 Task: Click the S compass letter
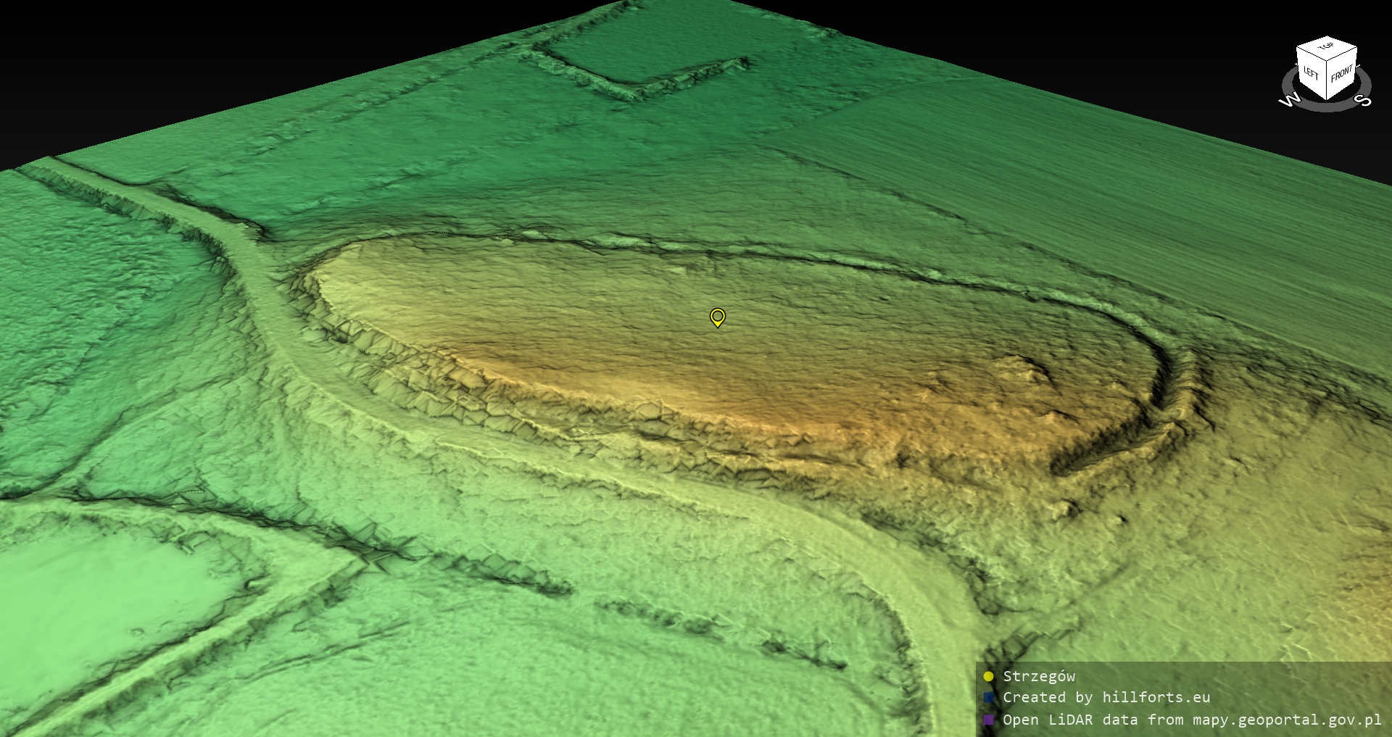click(x=1363, y=100)
